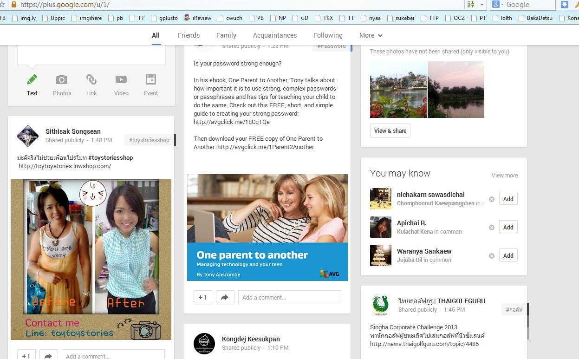
Task: Share the AVG post via arrow icon
Action: click(225, 297)
